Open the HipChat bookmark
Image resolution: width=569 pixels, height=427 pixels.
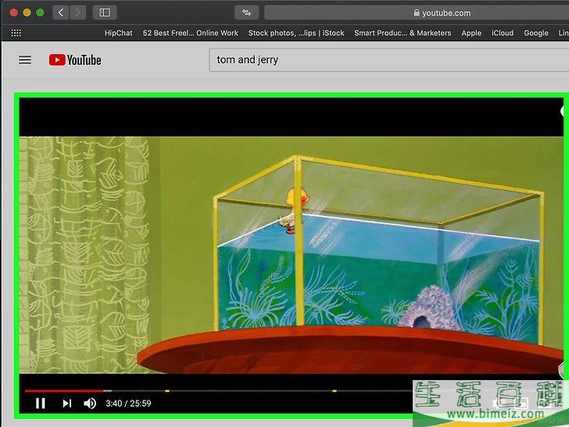coord(118,33)
